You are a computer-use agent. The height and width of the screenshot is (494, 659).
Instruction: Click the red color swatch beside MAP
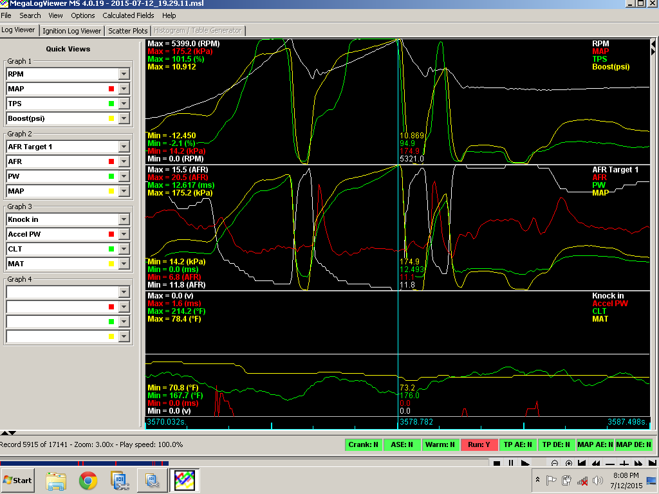[x=111, y=89]
